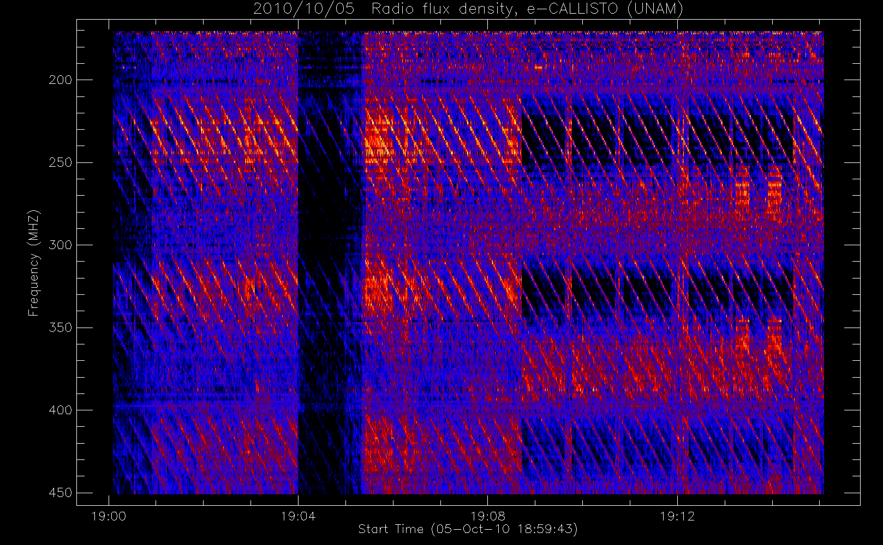Click the 200 frequency tick label
Screen dimensions: 883x545
pyautogui.click(x=60, y=80)
